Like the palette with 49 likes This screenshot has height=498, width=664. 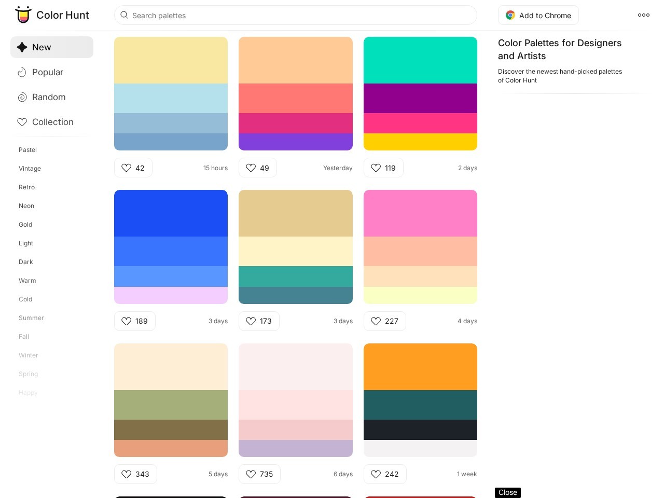pos(258,168)
